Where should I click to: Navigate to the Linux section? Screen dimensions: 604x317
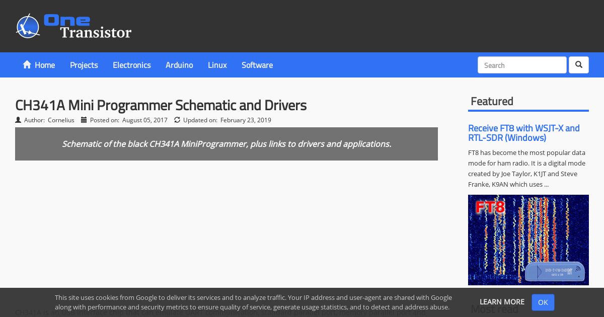point(217,65)
